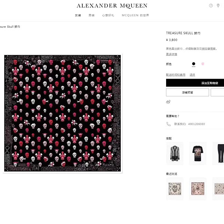Share via the Weibo icon
Screen dimensions: 224x224
(168, 102)
